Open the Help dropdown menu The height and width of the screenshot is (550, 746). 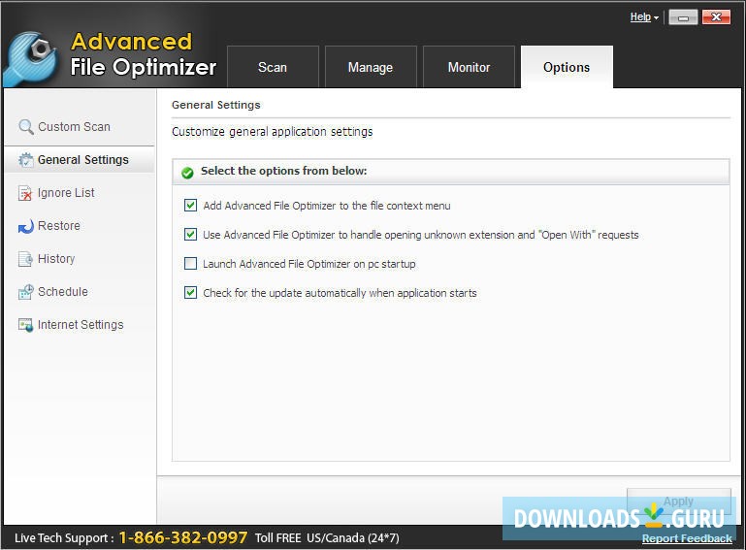click(x=644, y=17)
